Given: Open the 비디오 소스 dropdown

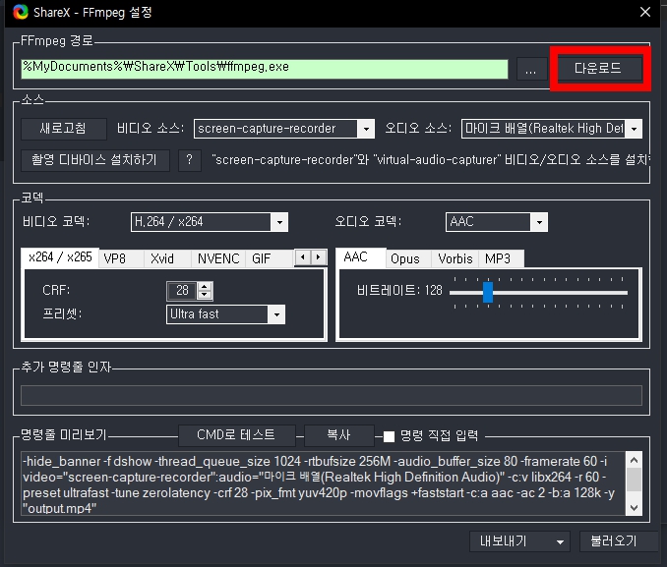Looking at the screenshot, I should [x=284, y=129].
